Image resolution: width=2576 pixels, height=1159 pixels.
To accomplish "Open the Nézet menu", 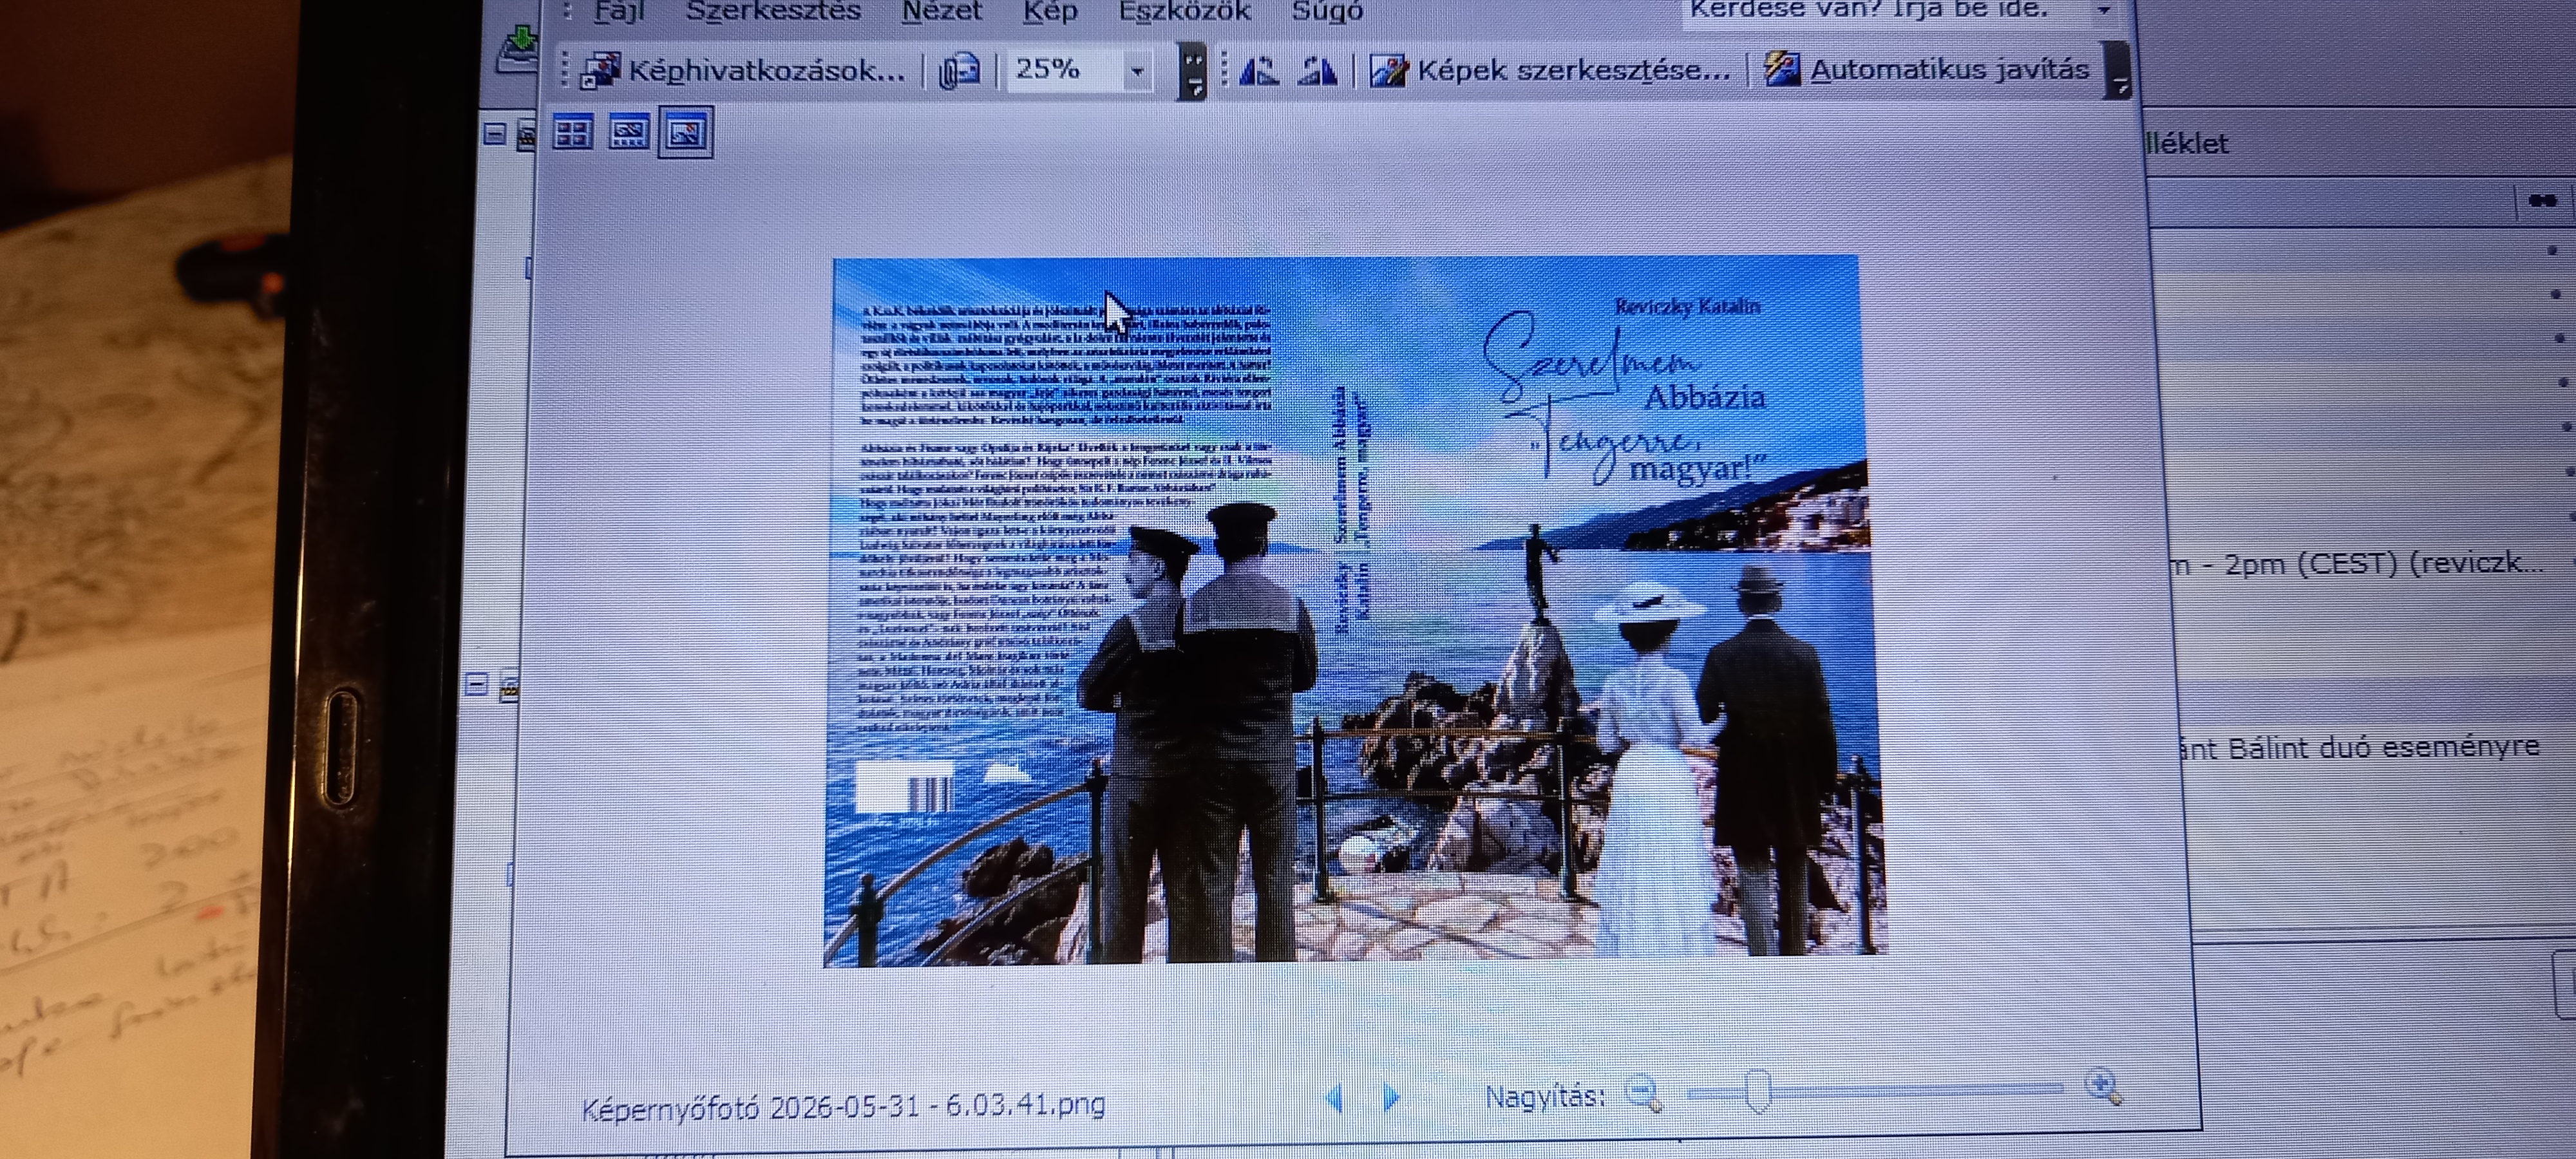I will (x=941, y=11).
